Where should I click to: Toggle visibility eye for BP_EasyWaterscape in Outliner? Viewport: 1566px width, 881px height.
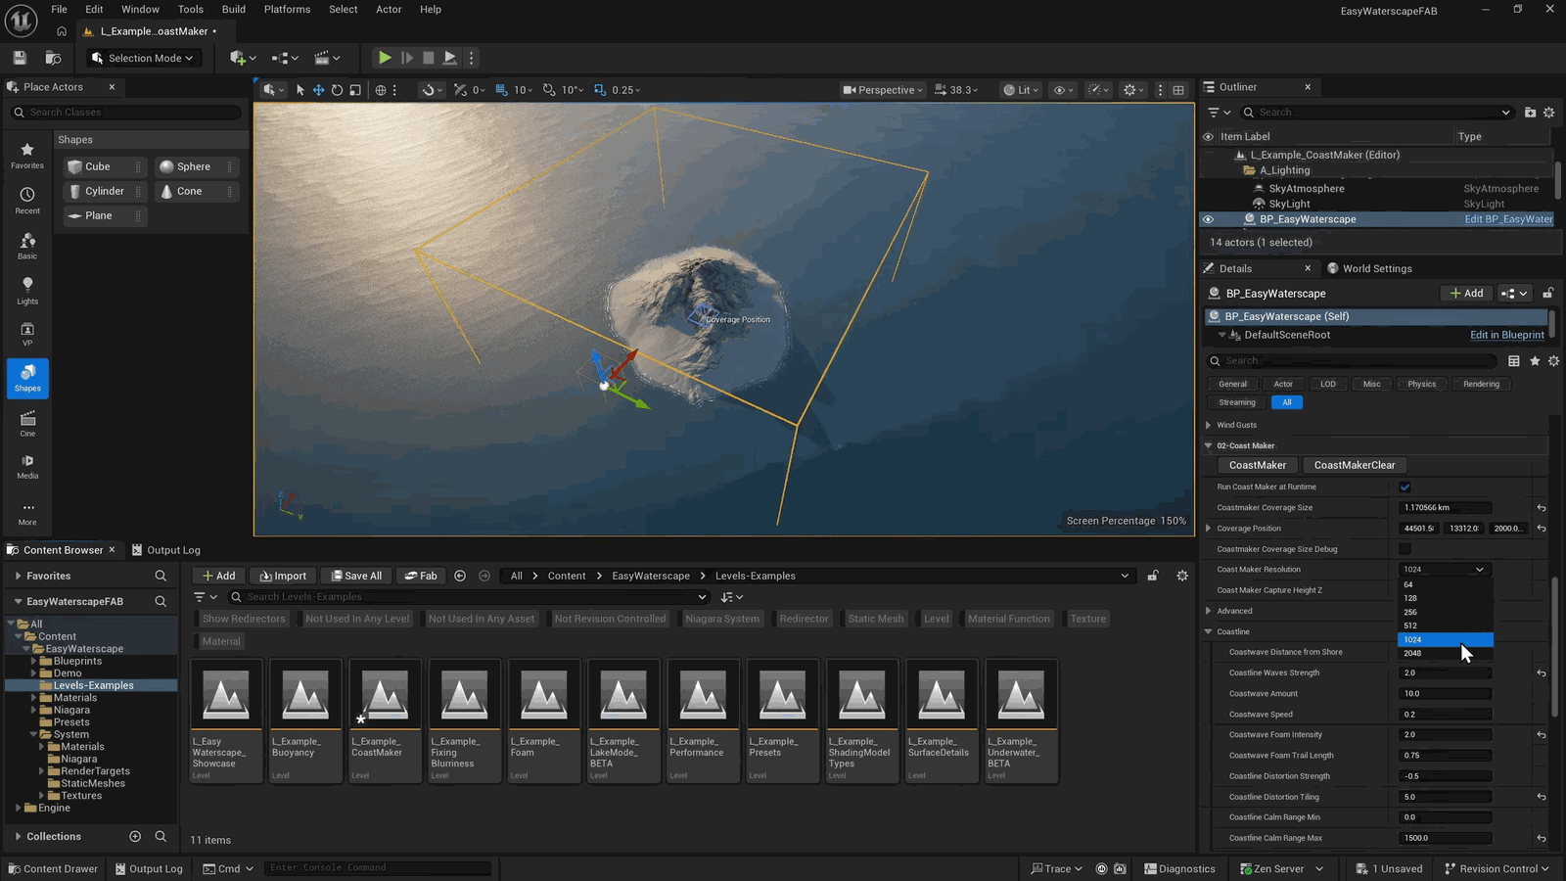pos(1208,219)
